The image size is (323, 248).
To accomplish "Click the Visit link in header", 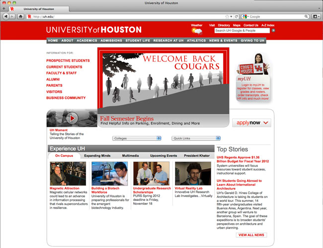I will click(x=212, y=25).
